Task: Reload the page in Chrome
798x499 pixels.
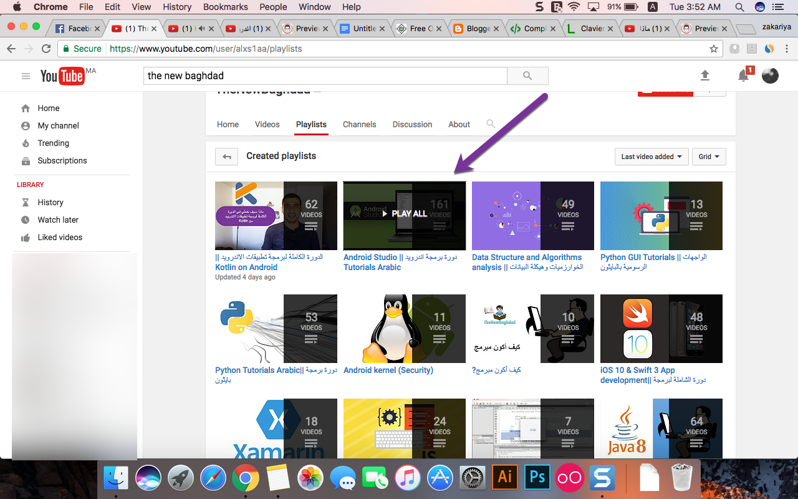Action: click(x=46, y=49)
